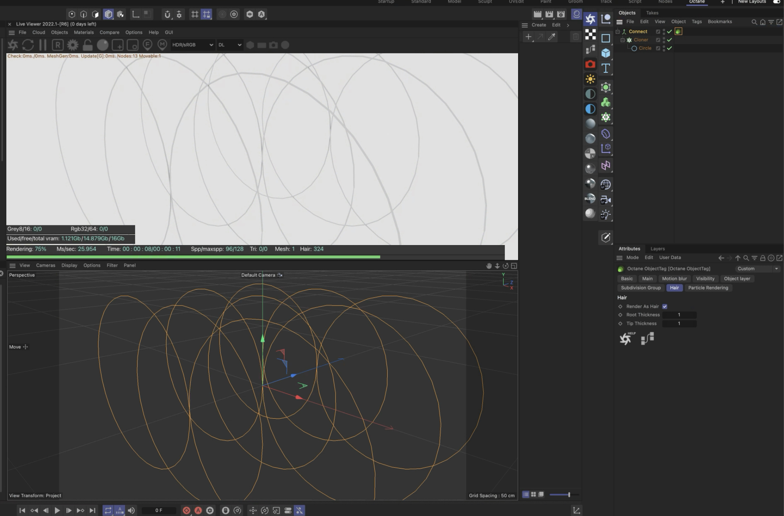This screenshot has height=516, width=784.
Task: Open the Materials menu in Live Viewer
Action: [84, 32]
